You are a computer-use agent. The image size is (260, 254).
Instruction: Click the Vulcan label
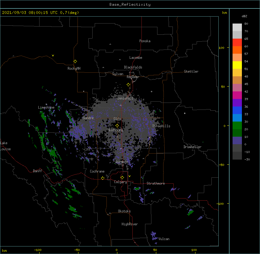point(164,239)
